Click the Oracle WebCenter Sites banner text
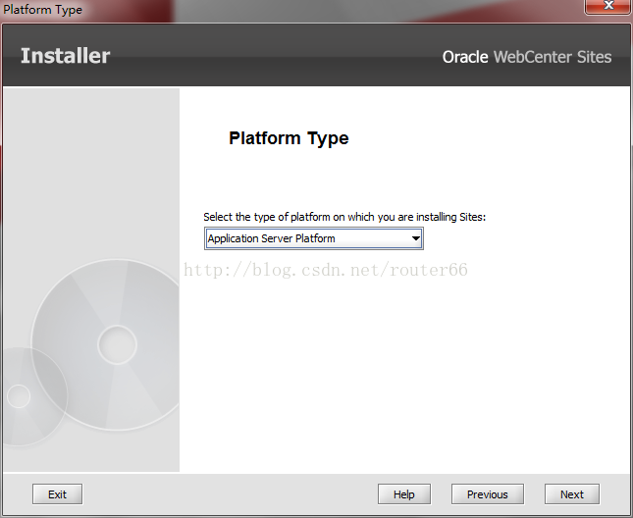 pos(527,57)
